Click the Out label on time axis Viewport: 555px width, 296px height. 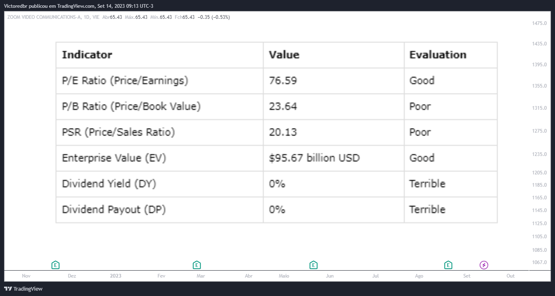[510, 276]
